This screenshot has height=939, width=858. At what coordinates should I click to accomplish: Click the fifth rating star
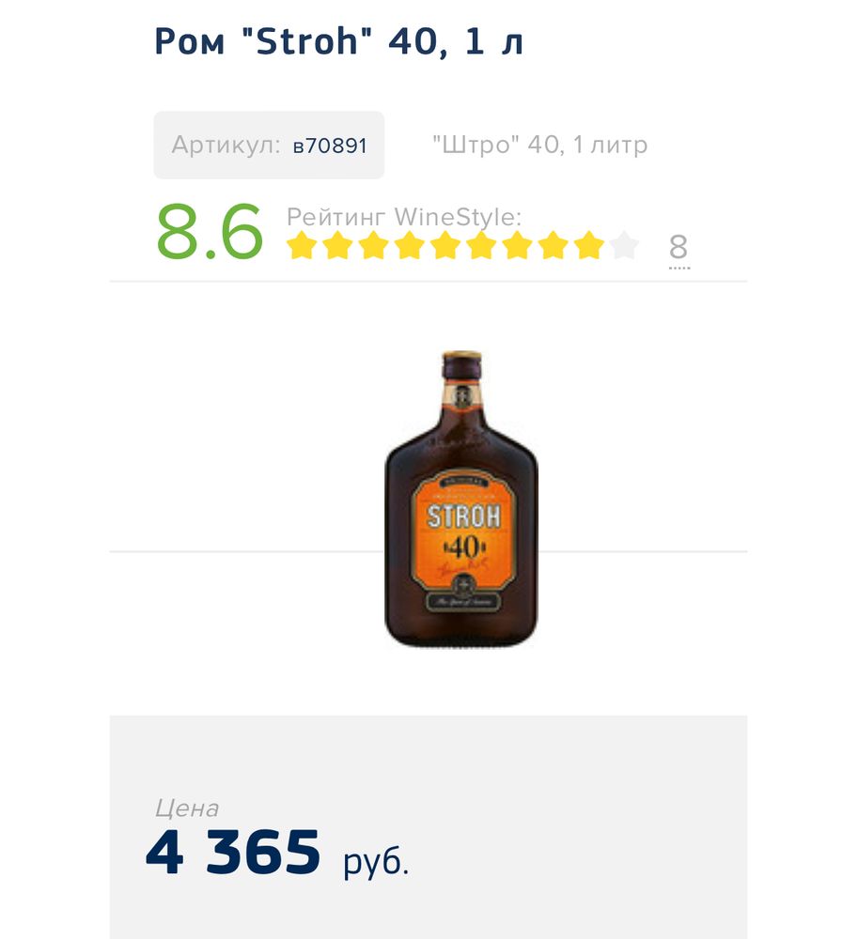tap(445, 246)
